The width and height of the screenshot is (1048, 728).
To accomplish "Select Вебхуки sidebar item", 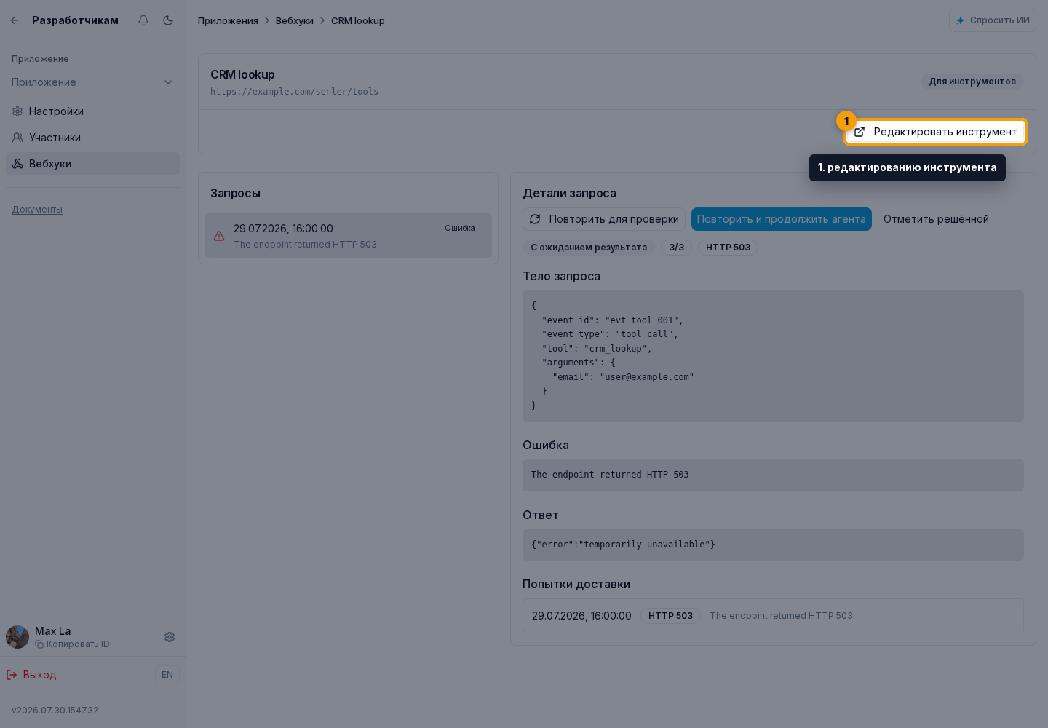I will (92, 164).
